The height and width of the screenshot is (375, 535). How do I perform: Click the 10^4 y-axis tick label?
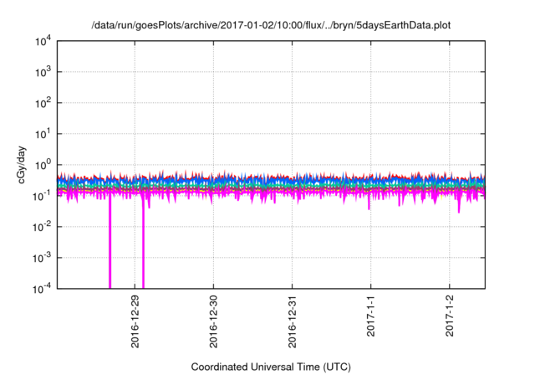click(x=43, y=41)
